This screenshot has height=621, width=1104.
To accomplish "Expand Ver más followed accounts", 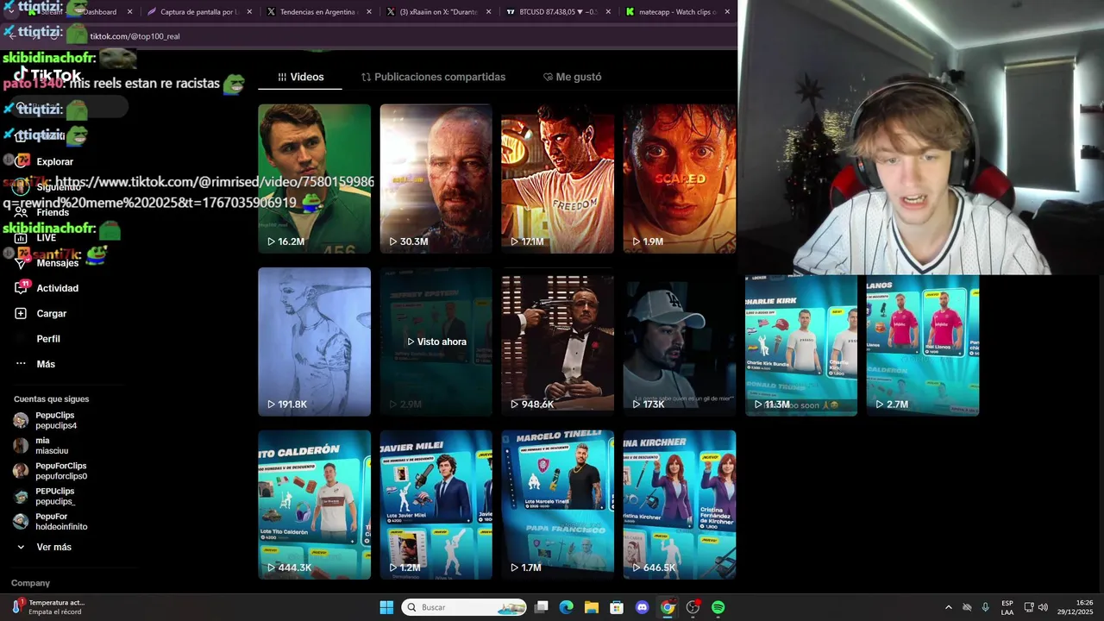I will click(x=43, y=547).
